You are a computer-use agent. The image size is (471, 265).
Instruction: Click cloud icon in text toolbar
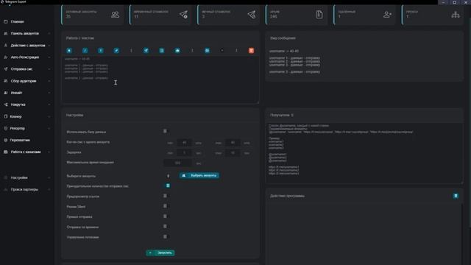coord(177,51)
